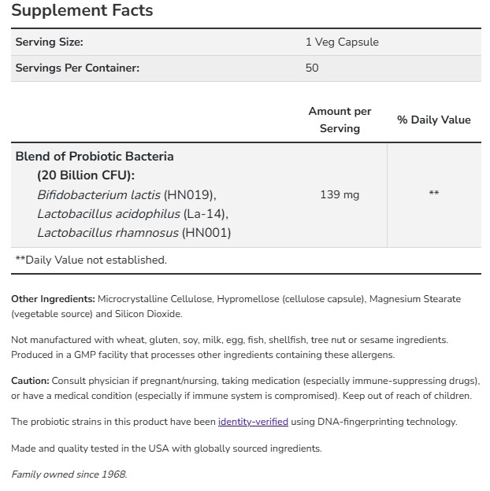Image resolution: width=490 pixels, height=491 pixels.
Task: Select the Serving Size label
Action: point(49,42)
